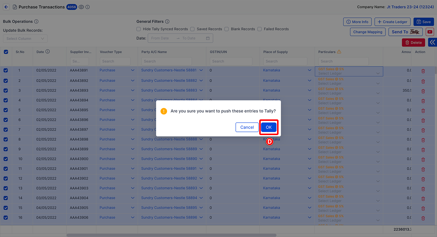Click the eye icon beside Purchase Transactions
Image resolution: width=437 pixels, height=237 pixels.
(81, 7)
